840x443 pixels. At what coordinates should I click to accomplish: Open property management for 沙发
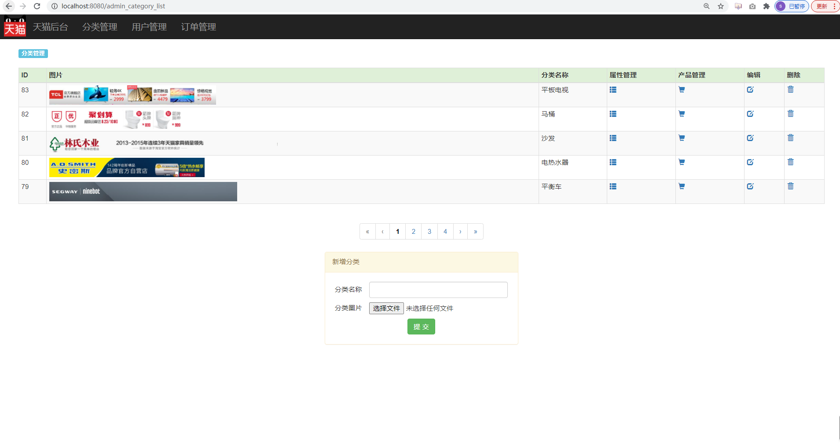pos(613,138)
